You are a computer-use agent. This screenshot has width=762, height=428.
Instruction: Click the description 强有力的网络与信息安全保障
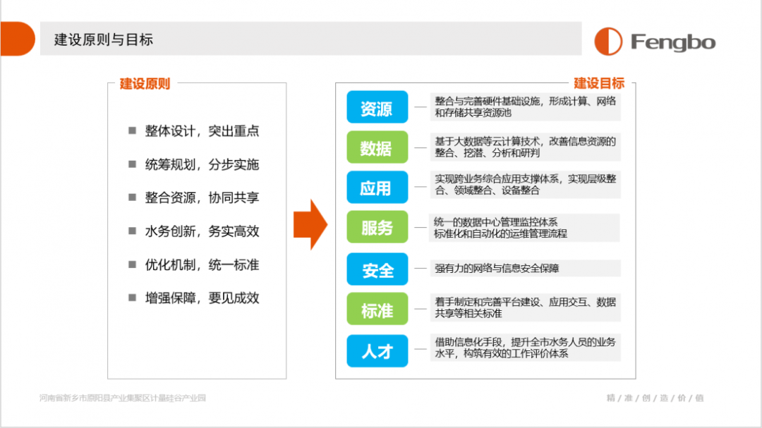point(497,269)
